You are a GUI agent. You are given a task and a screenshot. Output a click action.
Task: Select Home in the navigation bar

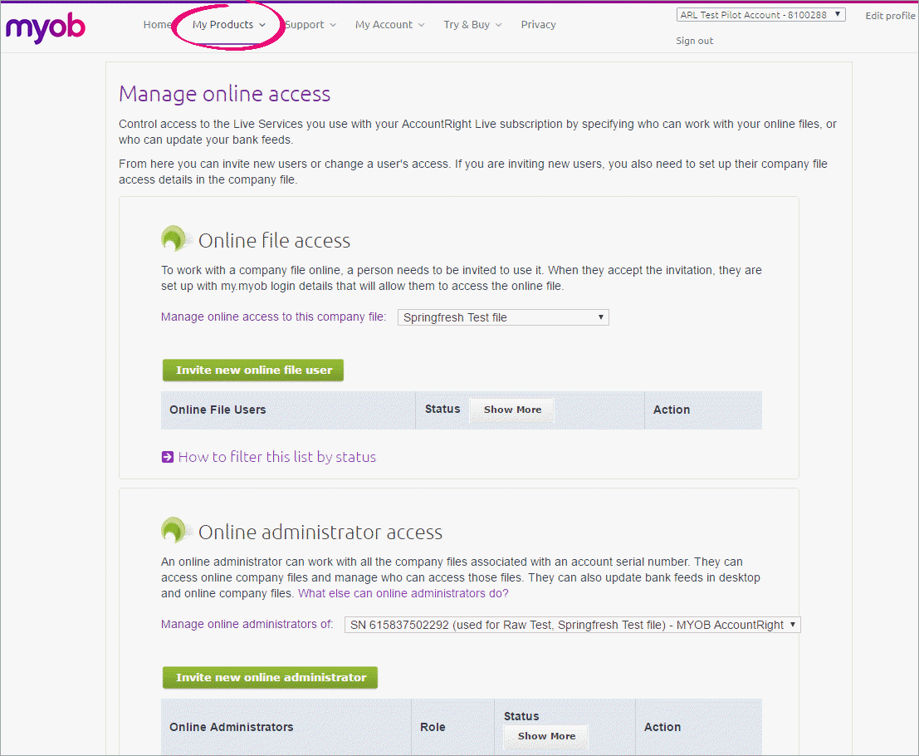(x=157, y=24)
